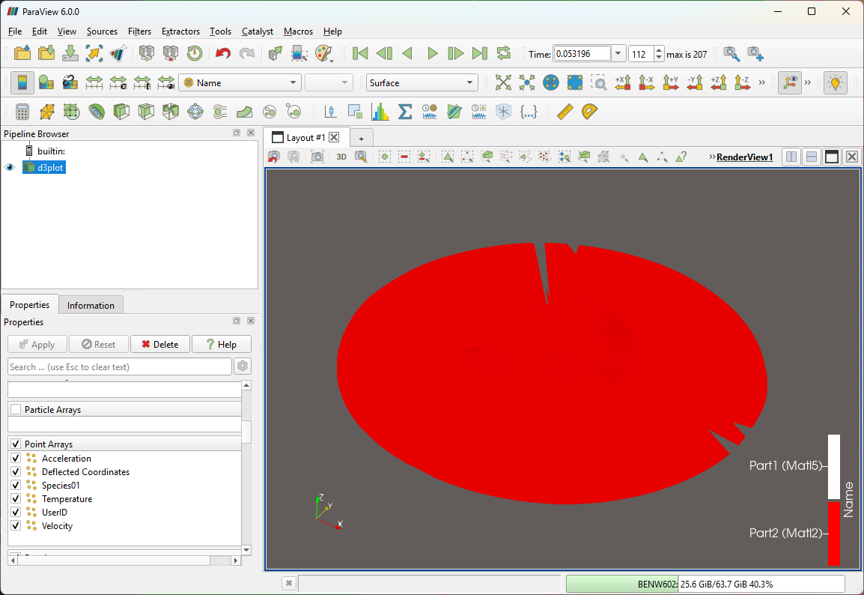The height and width of the screenshot is (595, 864).
Task: Uncheck the Velocity point array
Action: coord(16,526)
